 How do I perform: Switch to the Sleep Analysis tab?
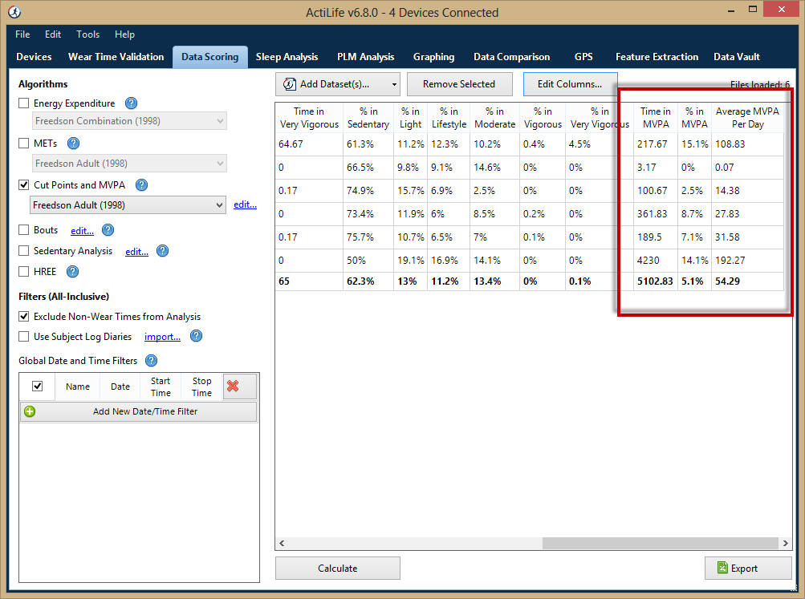coord(287,57)
